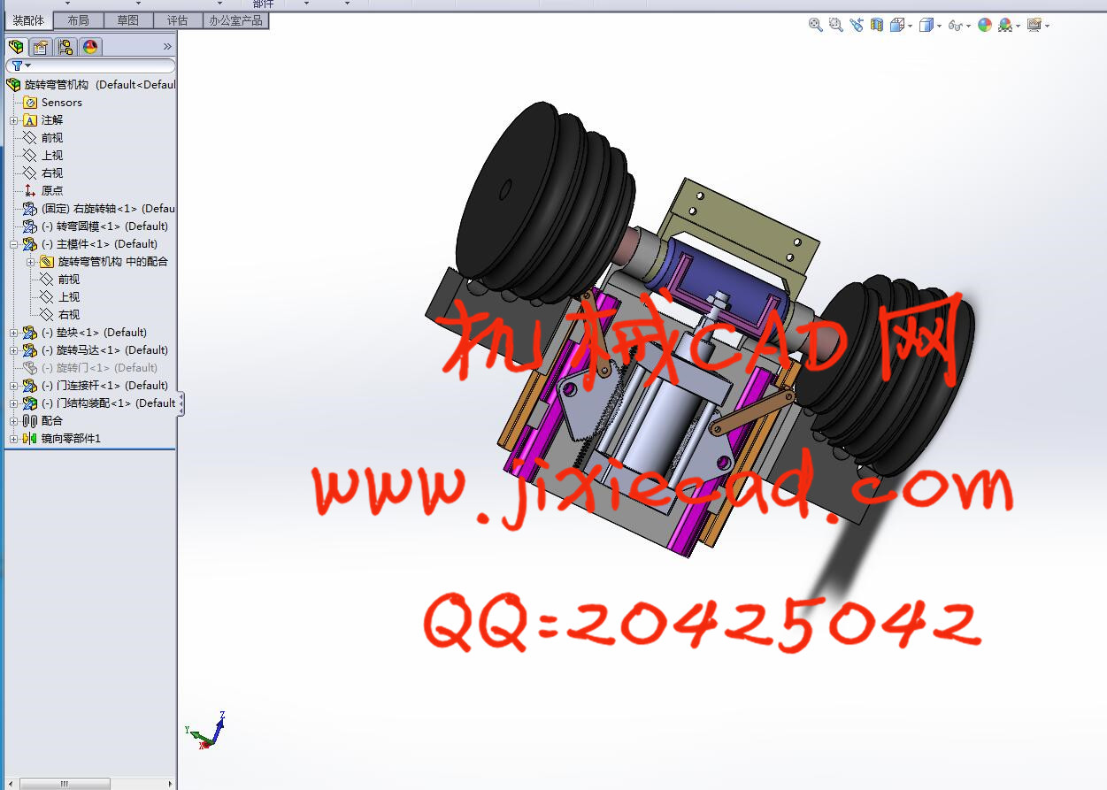Screen dimensions: 1107x790
Task: Click the Zoom to Area icon
Action: tap(836, 26)
